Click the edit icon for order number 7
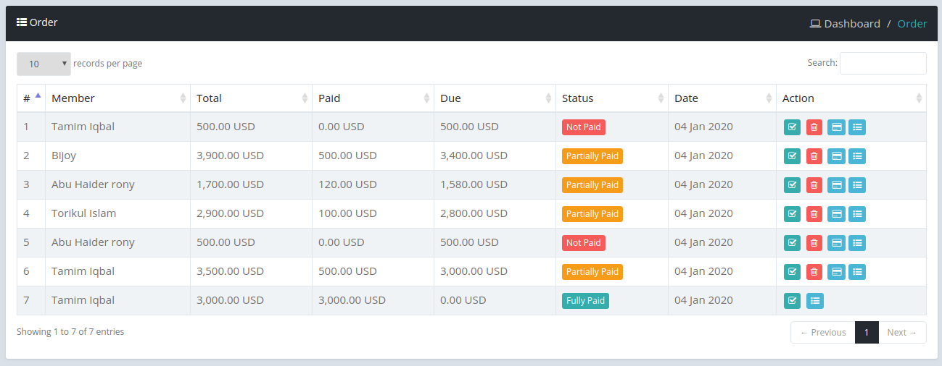 coord(793,301)
